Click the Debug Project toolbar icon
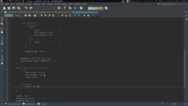188x106 pixels. pos(81,8)
